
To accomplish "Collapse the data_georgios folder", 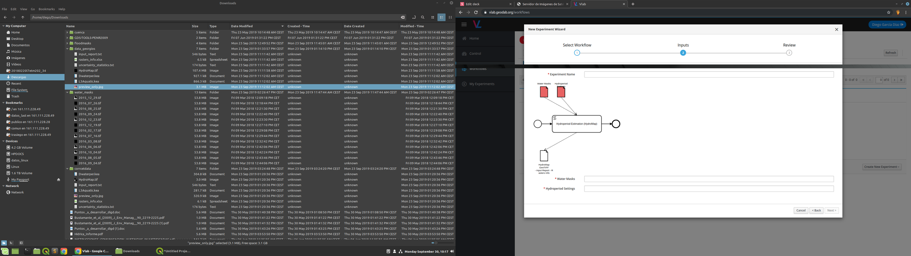I will pyautogui.click(x=67, y=49).
